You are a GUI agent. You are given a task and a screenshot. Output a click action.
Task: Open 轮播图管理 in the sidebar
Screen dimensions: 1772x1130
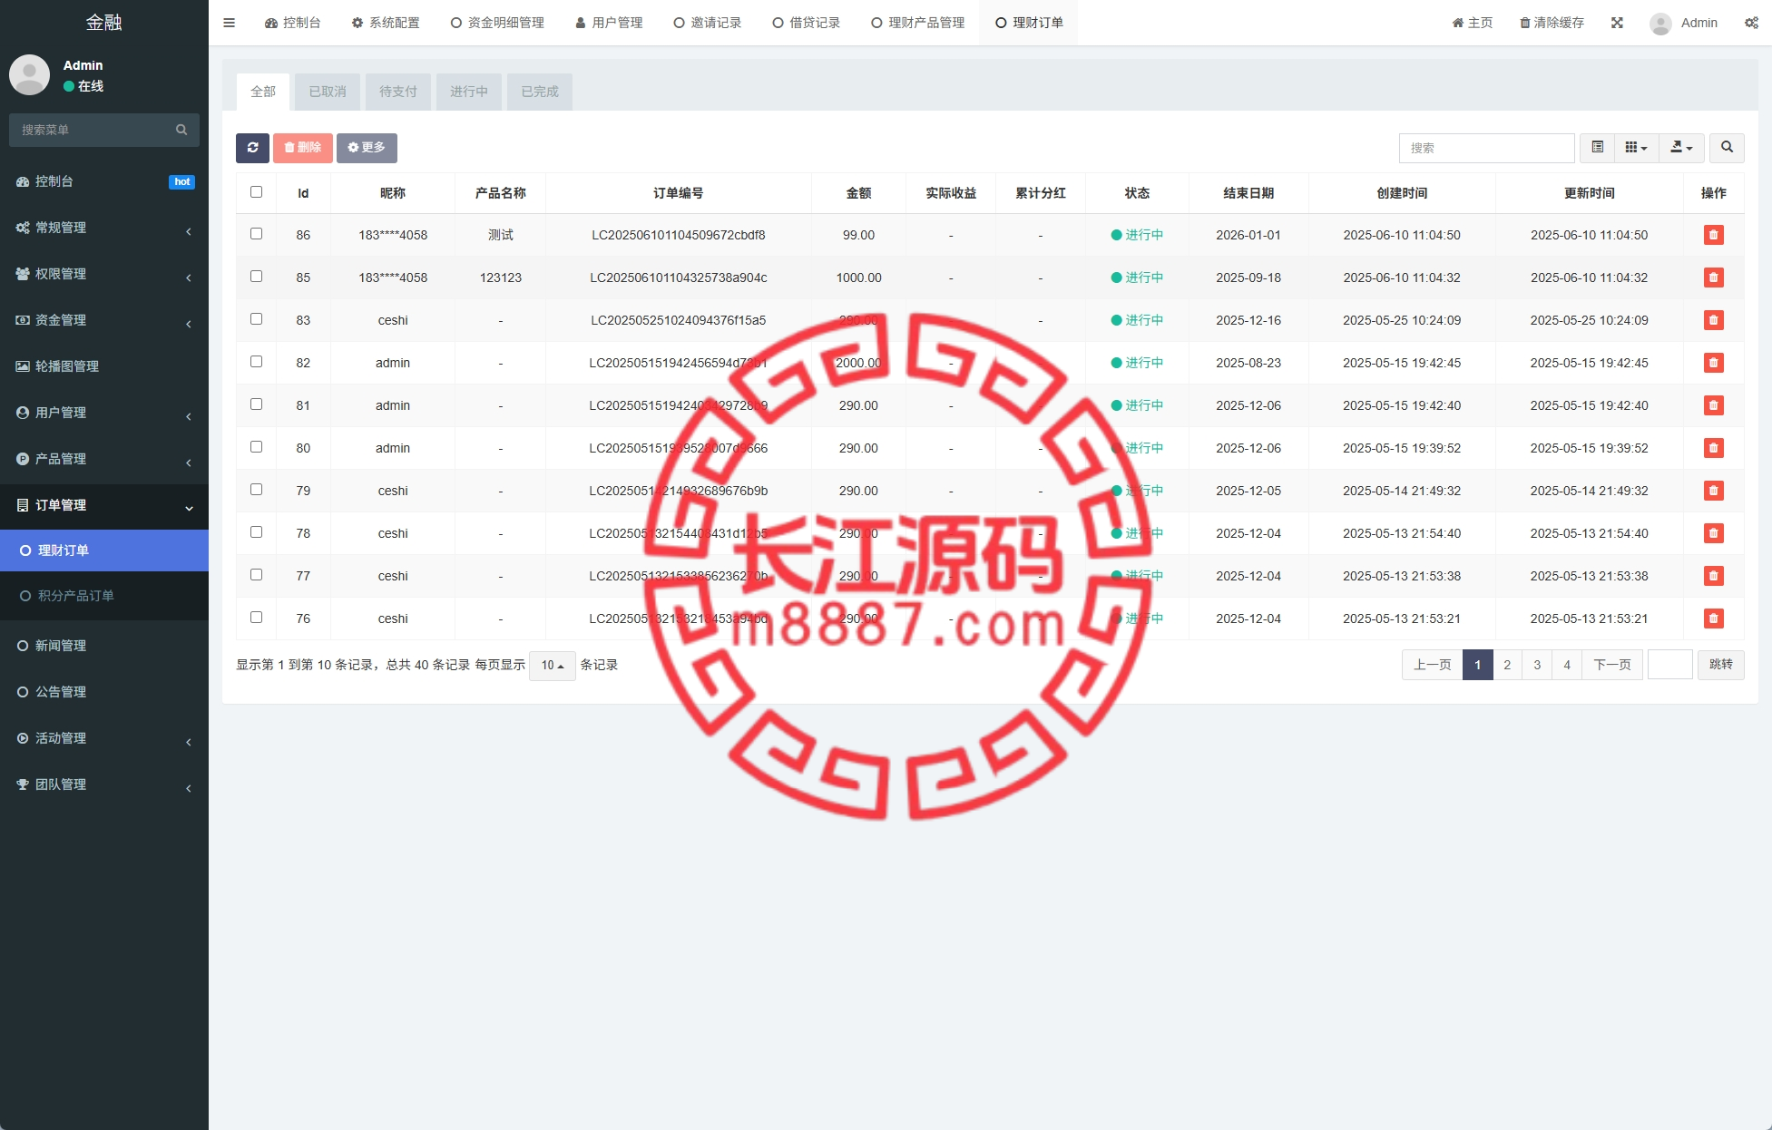[x=104, y=366]
